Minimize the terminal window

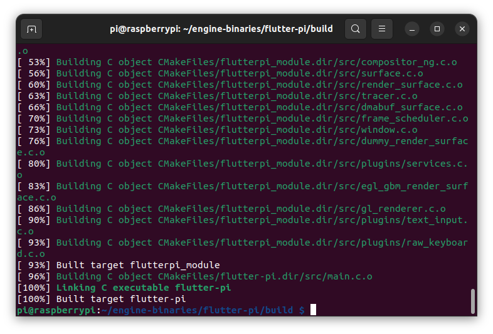(x=412, y=29)
